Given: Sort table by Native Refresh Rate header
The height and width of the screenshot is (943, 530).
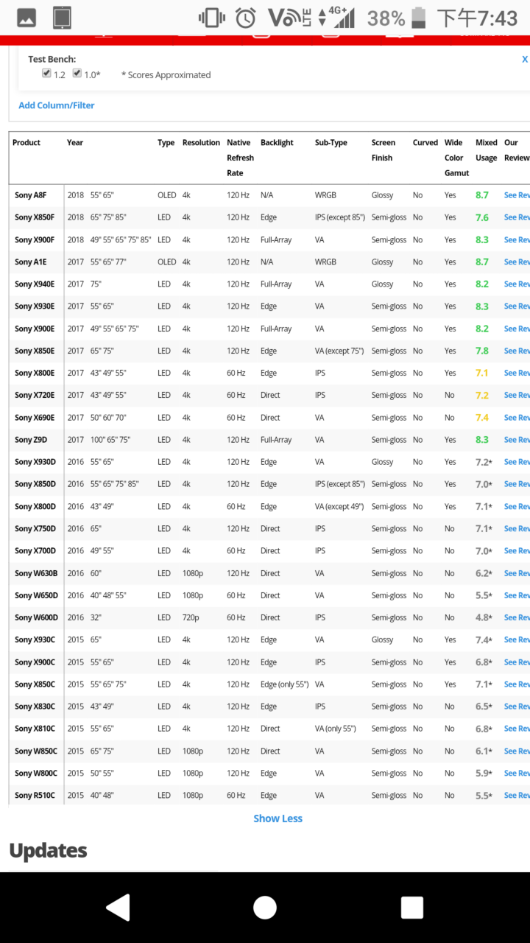Looking at the screenshot, I should pos(240,158).
